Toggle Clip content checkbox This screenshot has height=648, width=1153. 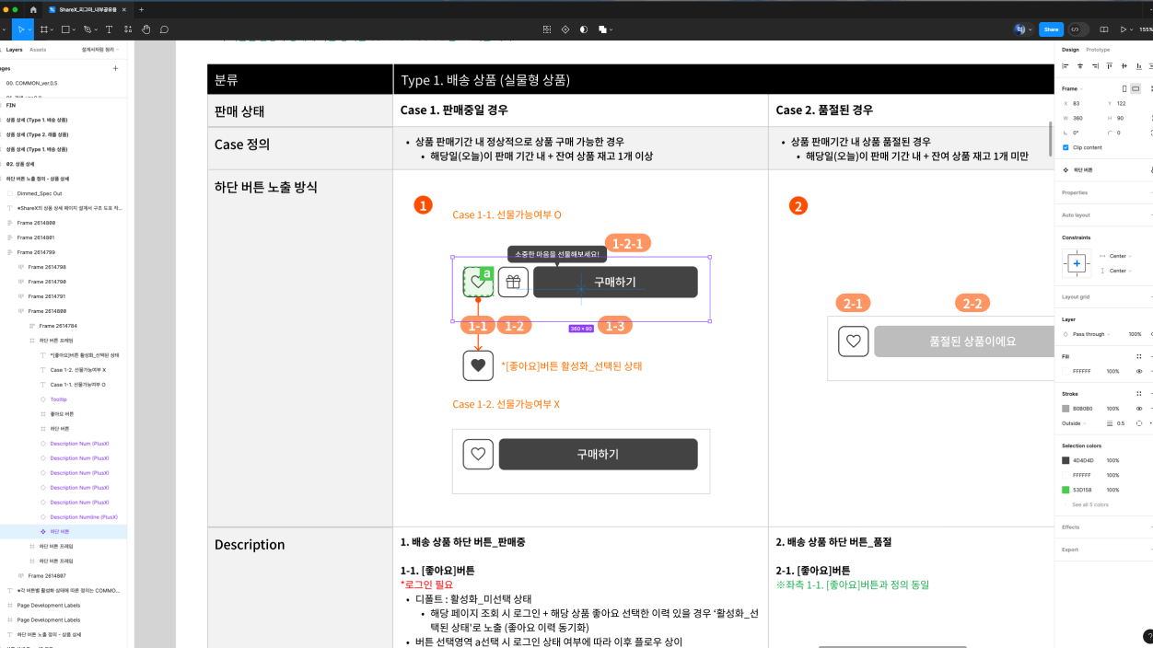1066,147
